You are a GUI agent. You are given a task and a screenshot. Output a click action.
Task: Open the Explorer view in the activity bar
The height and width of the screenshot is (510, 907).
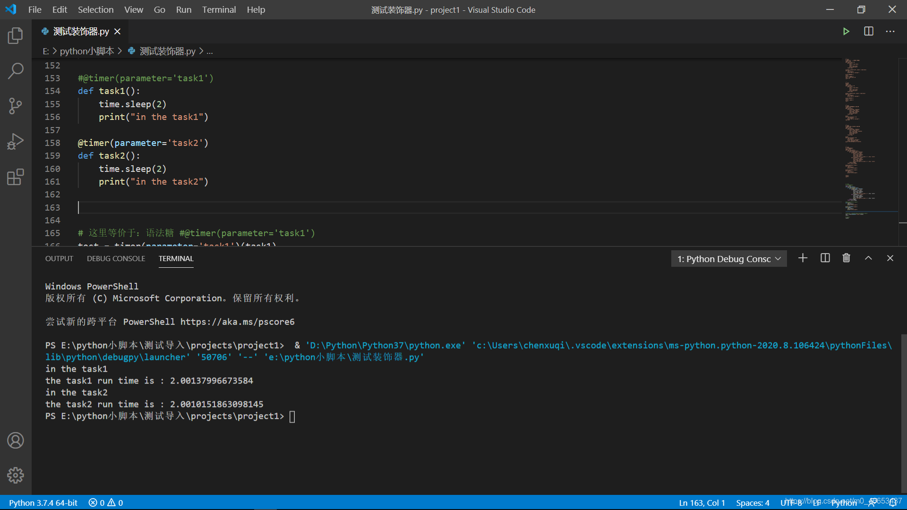pos(16,36)
